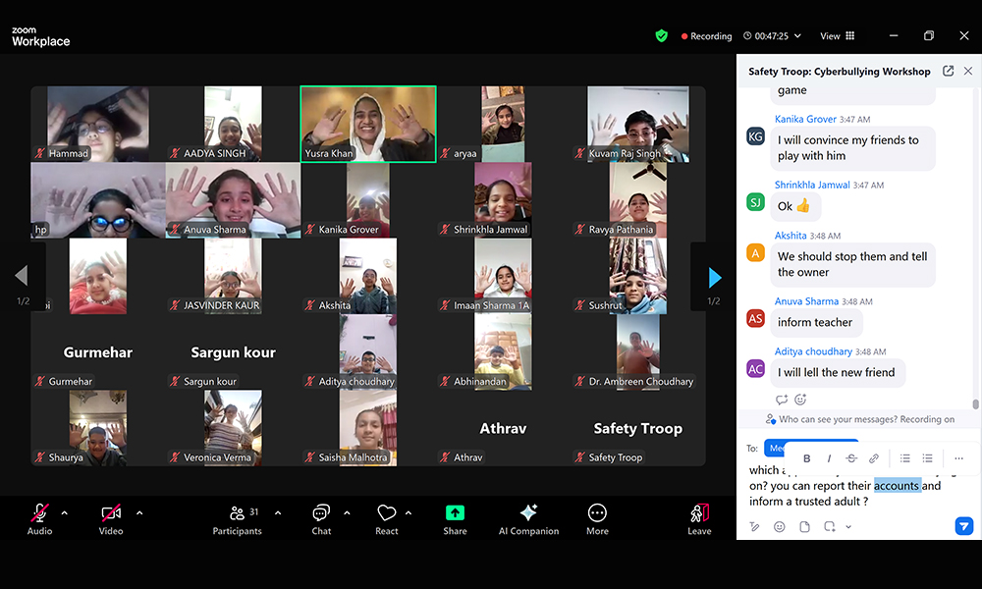Click the Recording indicator
The image size is (982, 589).
(706, 36)
